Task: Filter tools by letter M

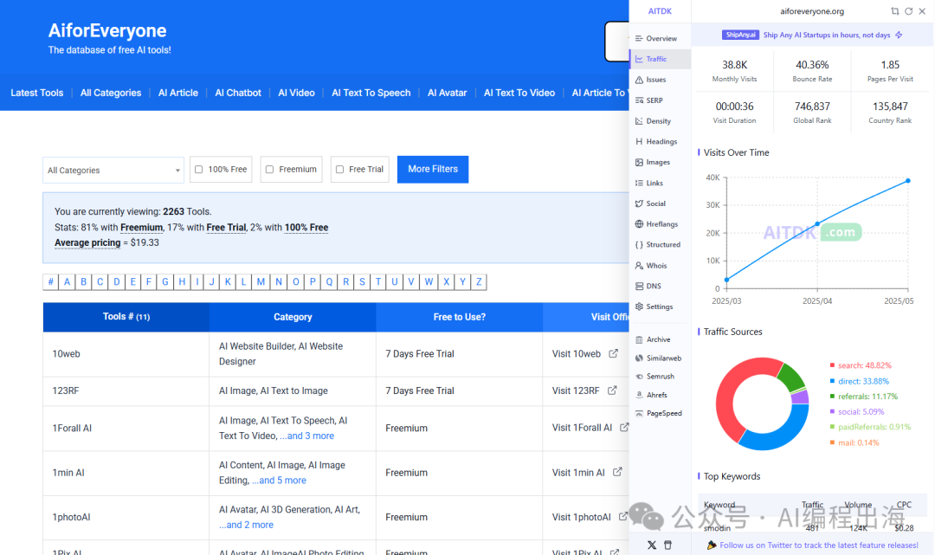Action: click(261, 281)
